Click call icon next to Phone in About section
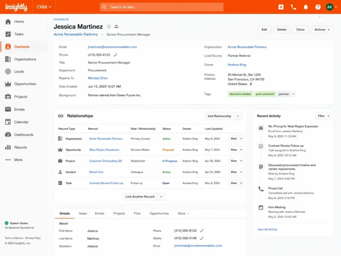Viewport: 341px width, 256px height. (201, 231)
